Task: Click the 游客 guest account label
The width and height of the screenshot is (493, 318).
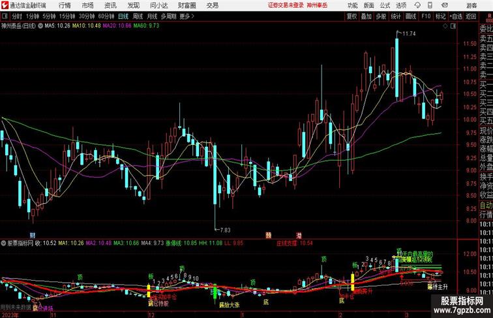Action: tap(471, 5)
